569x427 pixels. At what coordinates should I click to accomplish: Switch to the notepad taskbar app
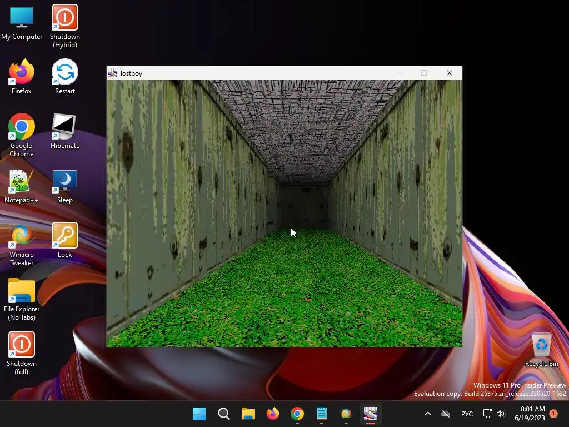[322, 414]
